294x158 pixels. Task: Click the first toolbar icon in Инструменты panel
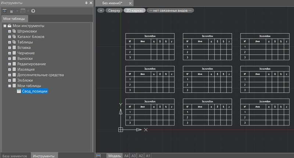point(4,11)
